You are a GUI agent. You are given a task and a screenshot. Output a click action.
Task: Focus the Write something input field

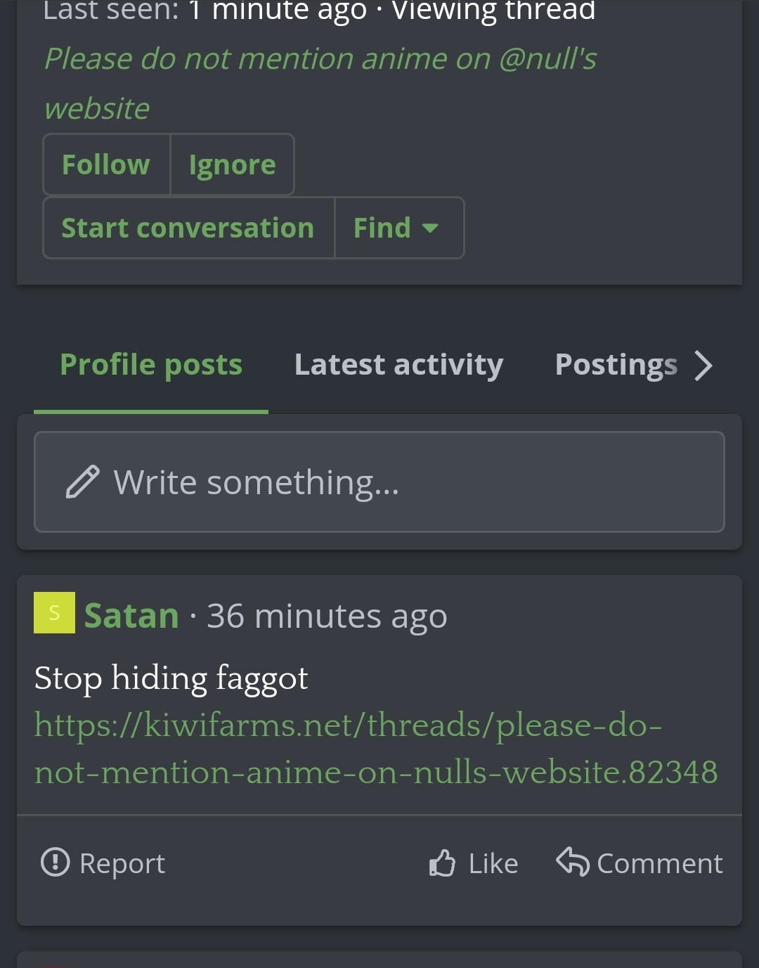(379, 482)
